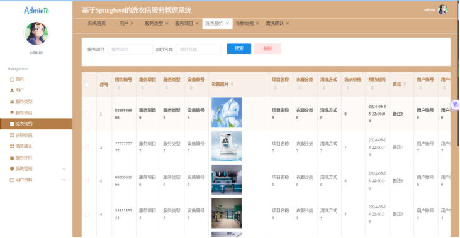
Task: Sort by 用户账号 column arrow
Action: click(x=420, y=88)
